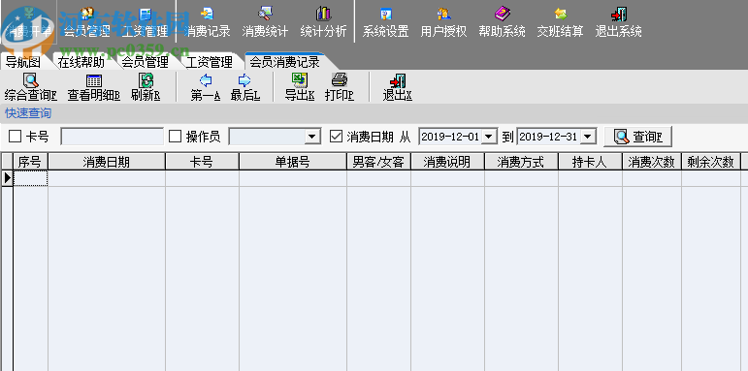Select the 会员消费记录 tab
Image resolution: width=748 pixels, height=371 pixels.
[284, 62]
